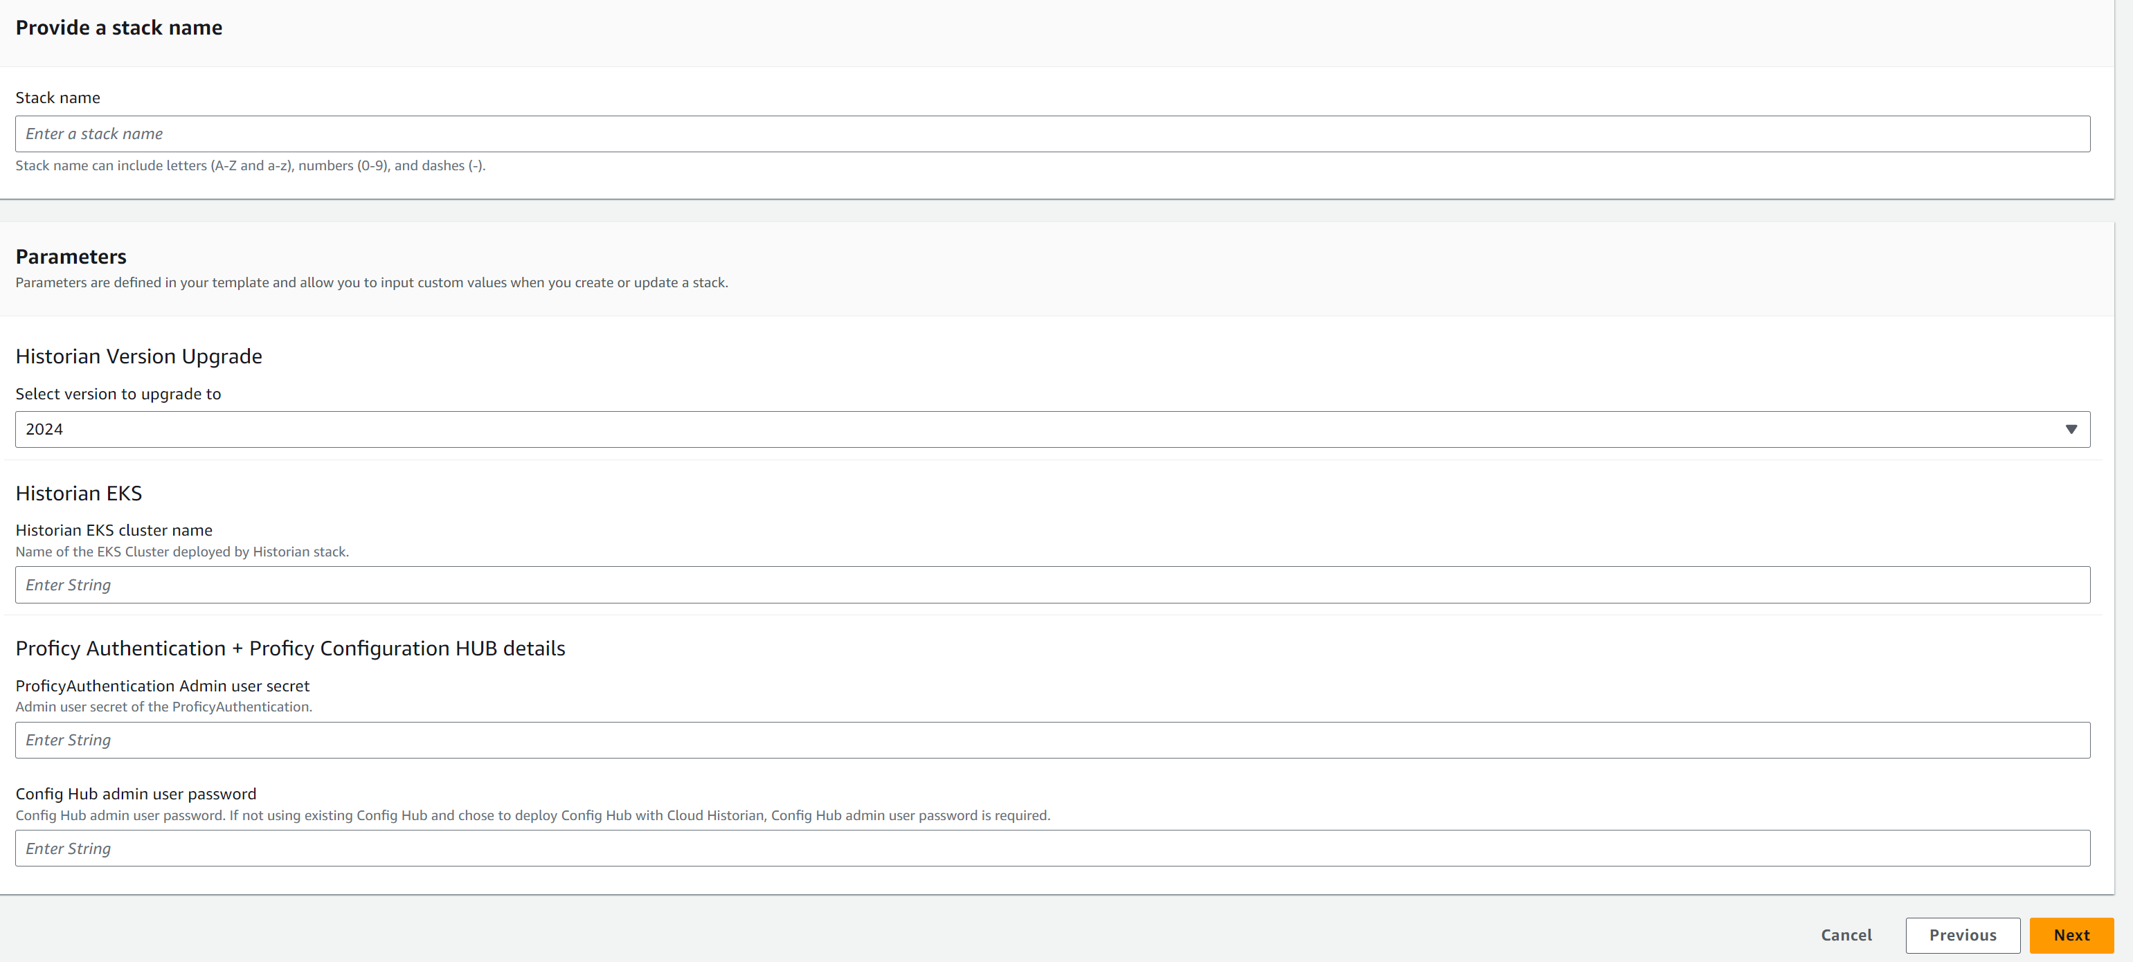Click the 'ProficyAuthentication Admin user secret' label

pos(162,687)
